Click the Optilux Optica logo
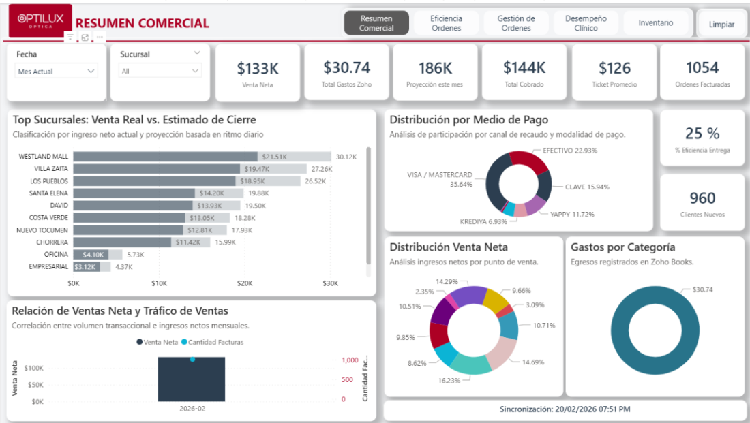Viewport: 750px width, 423px height. tap(40, 20)
